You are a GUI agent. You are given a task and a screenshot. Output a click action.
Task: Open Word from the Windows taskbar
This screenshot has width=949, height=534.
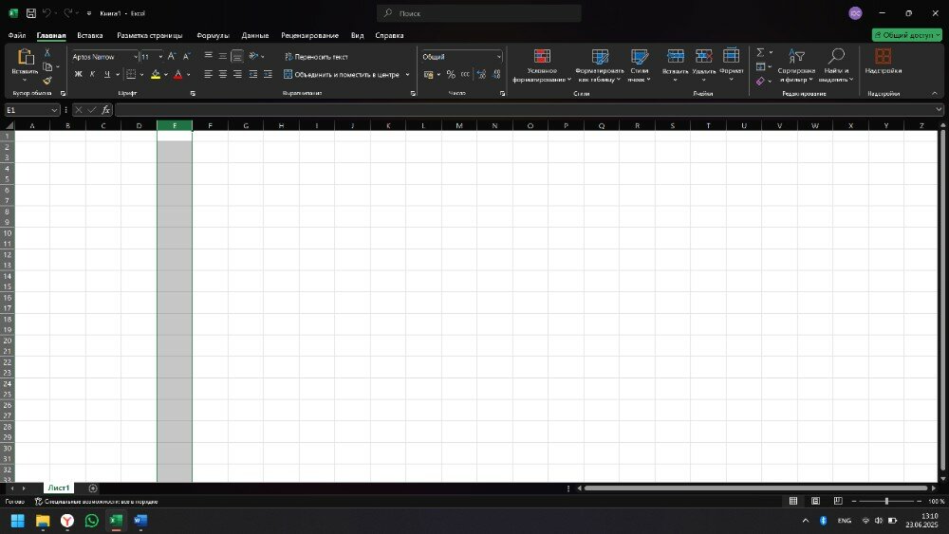click(140, 520)
